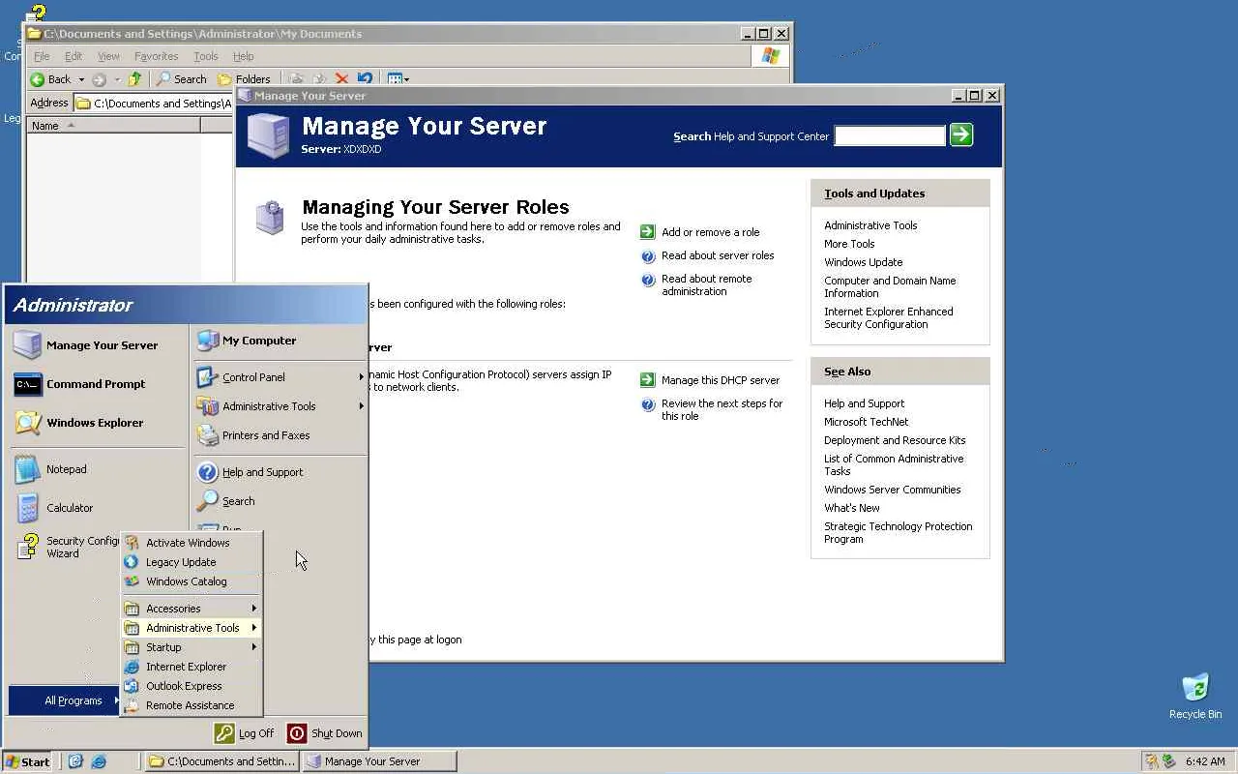
Task: Open the Recycle Bin on the desktop
Action: [1195, 696]
